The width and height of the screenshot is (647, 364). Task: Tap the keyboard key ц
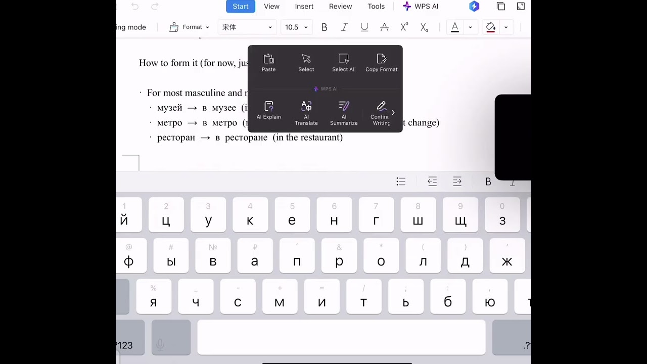pyautogui.click(x=166, y=215)
